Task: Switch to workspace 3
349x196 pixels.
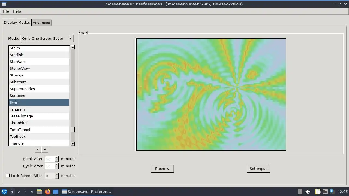Action: coord(25,192)
